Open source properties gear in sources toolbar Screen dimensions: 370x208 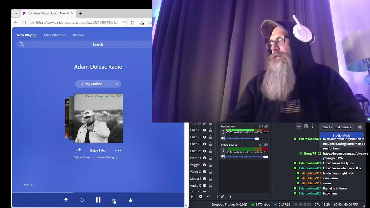tap(201, 196)
